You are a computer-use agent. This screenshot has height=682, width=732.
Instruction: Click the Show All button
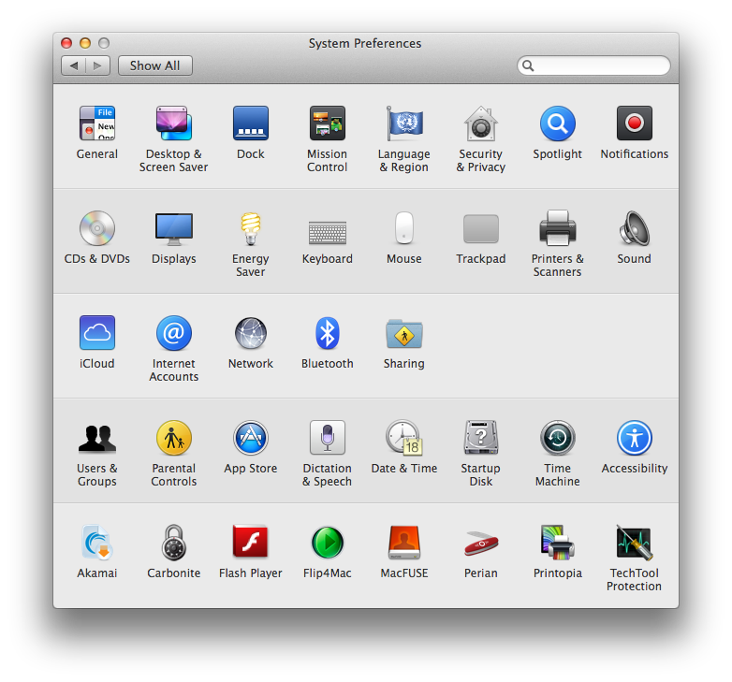(x=155, y=65)
